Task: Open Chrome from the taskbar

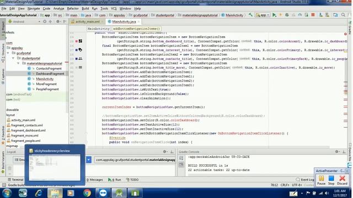Action: pyautogui.click(x=87, y=193)
